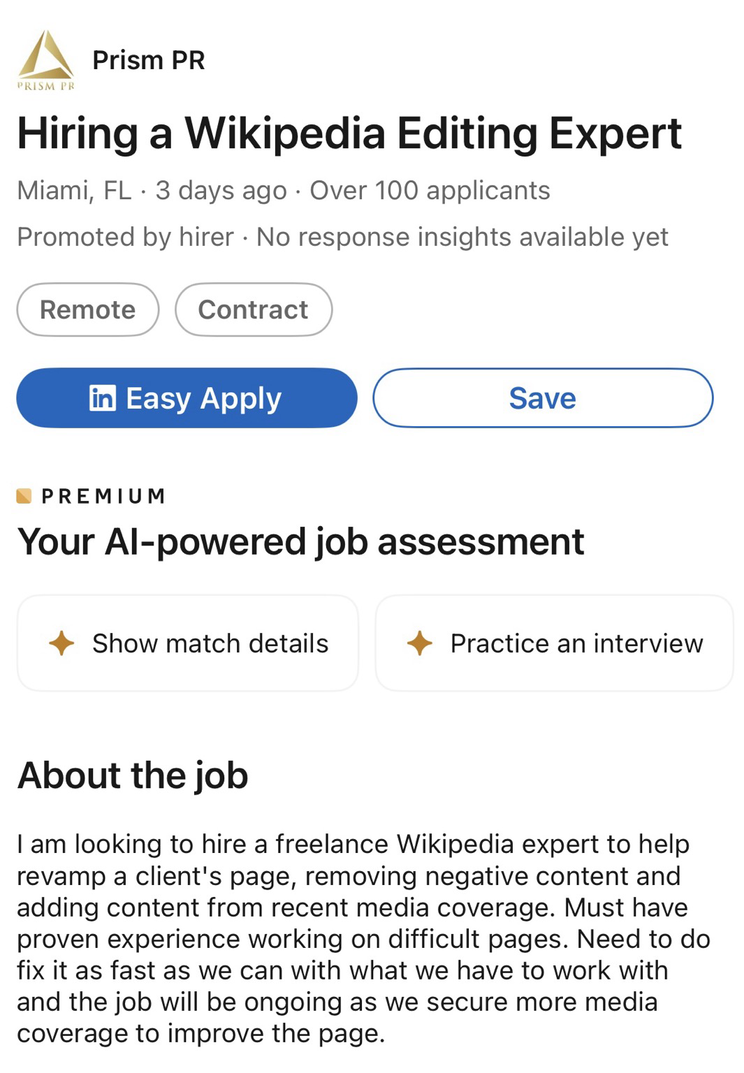Screen dimensions: 744x1073
Task: Tap the Easy Apply button
Action: [187, 398]
